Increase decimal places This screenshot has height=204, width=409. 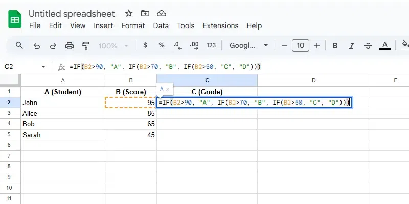pos(194,46)
